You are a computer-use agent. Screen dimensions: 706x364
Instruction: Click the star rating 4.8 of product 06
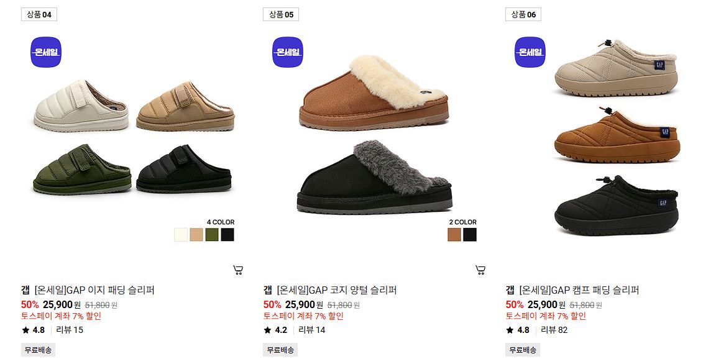click(518, 330)
